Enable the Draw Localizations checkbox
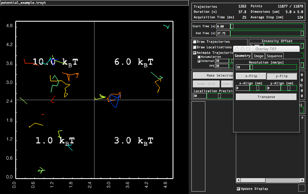The image size is (308, 194). pyautogui.click(x=195, y=47)
